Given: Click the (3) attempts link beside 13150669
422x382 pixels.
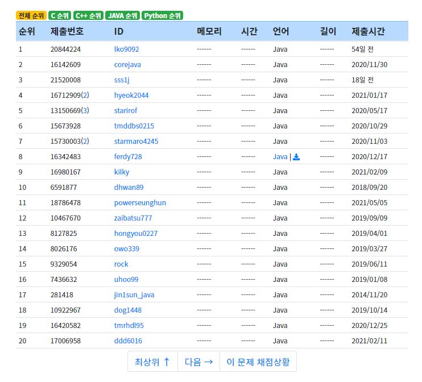Looking at the screenshot, I should [85, 111].
